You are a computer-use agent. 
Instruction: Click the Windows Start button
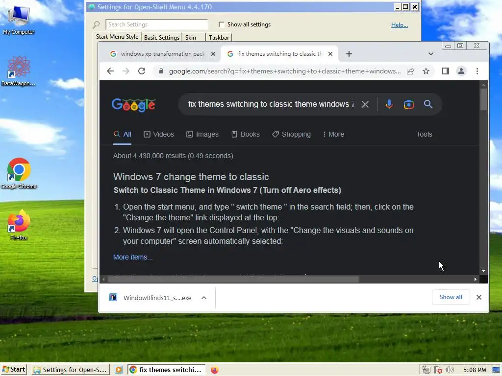pyautogui.click(x=14, y=370)
